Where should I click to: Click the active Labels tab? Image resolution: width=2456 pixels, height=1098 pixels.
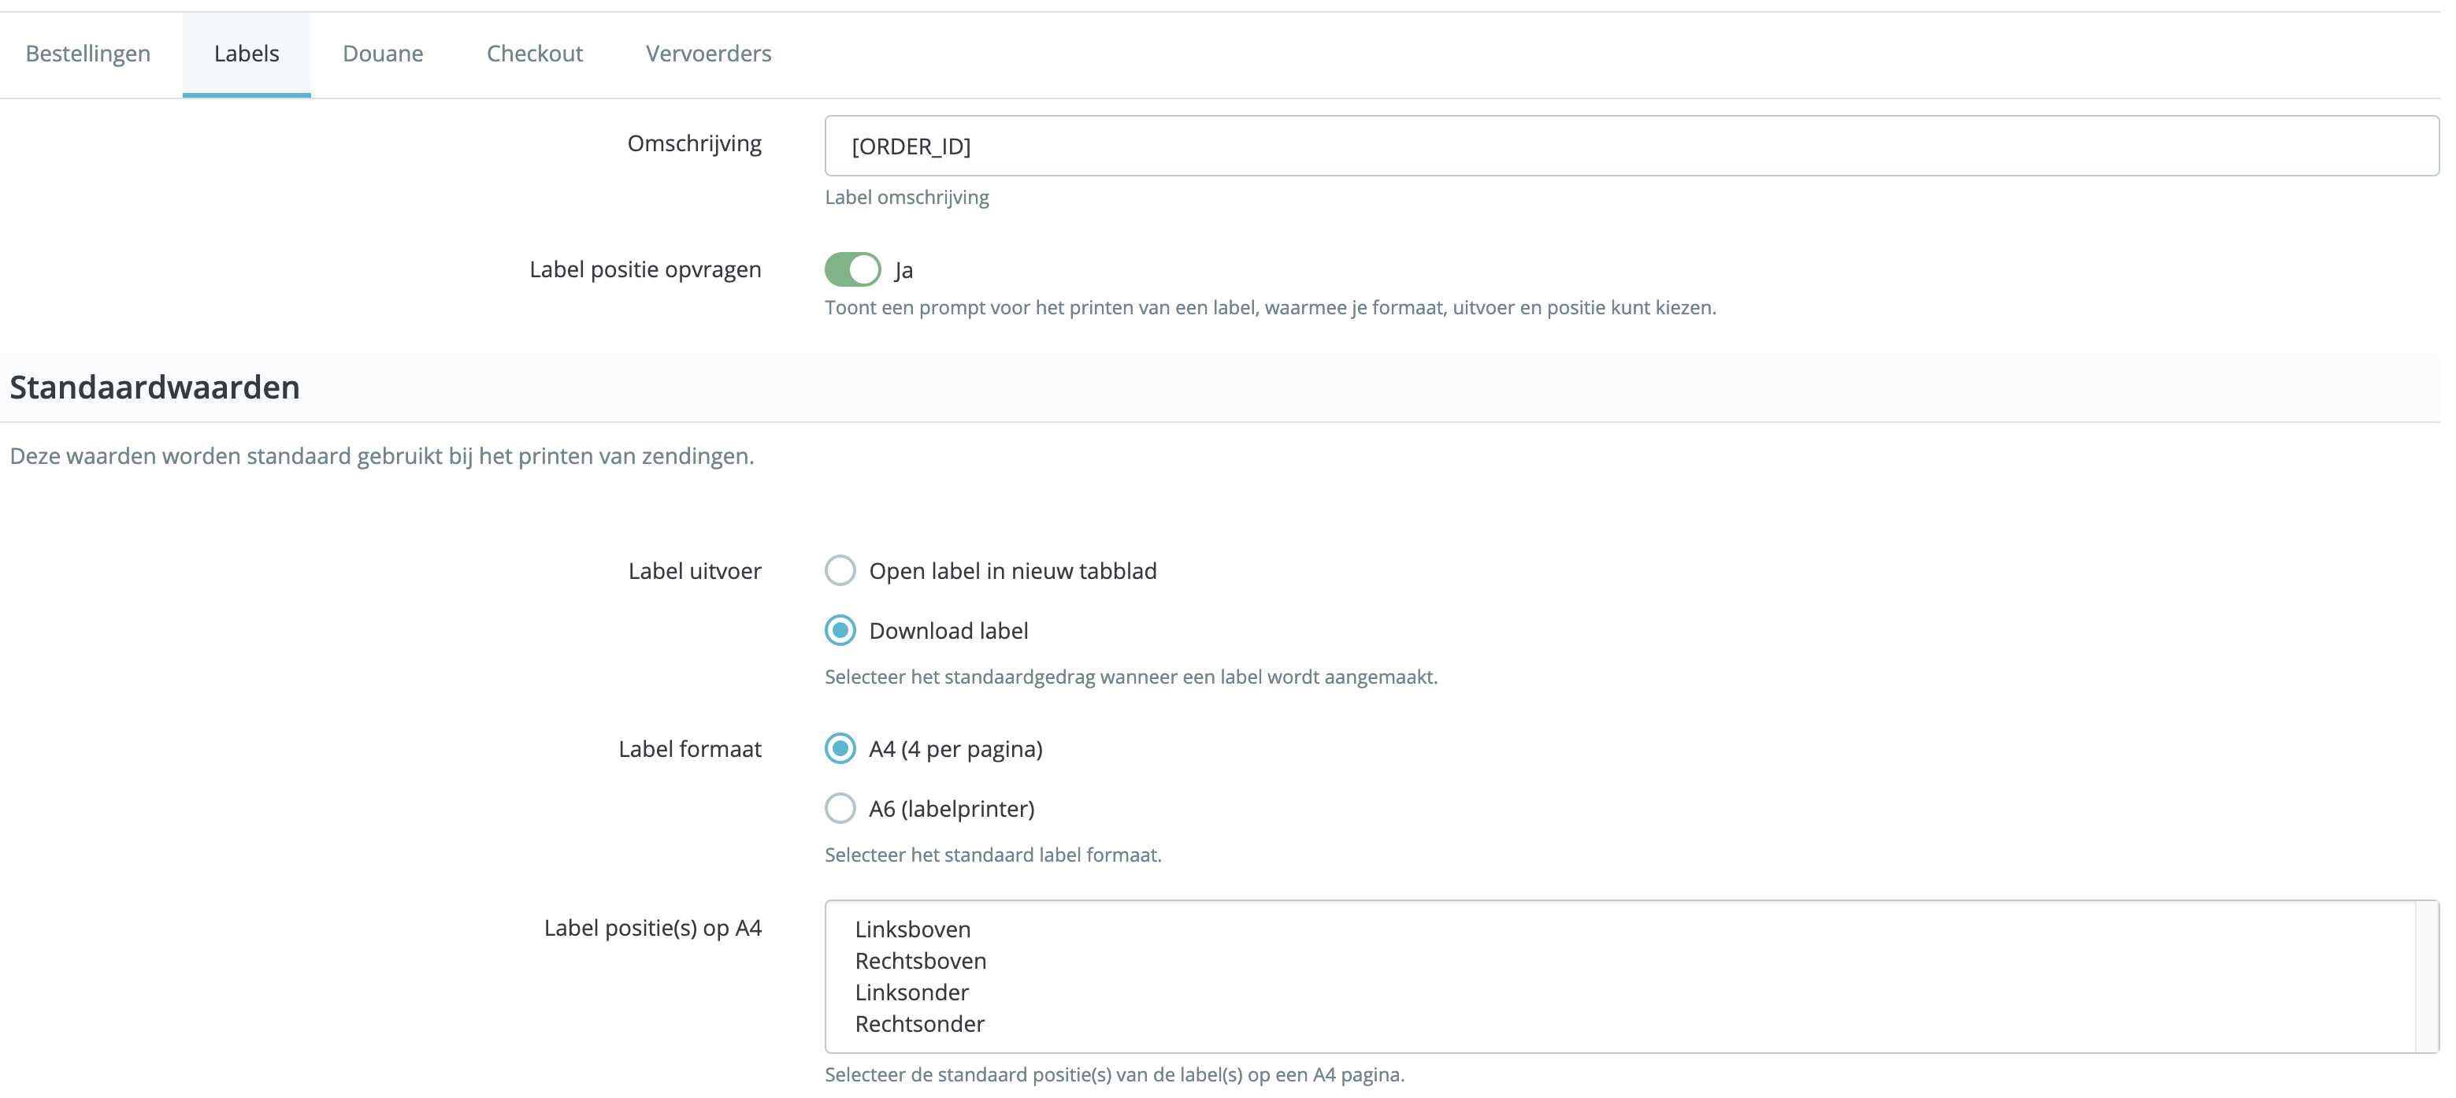pyautogui.click(x=246, y=54)
